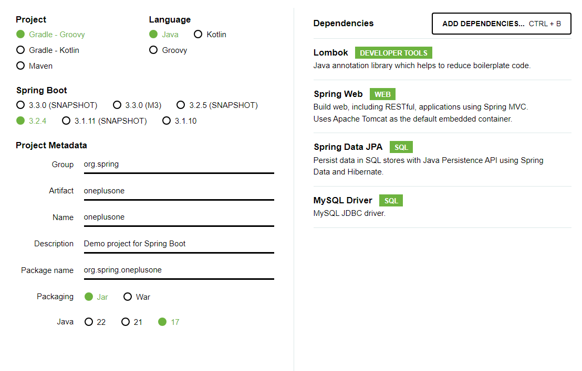The height and width of the screenshot is (371, 582).
Task: Select Java version 21
Action: [132, 322]
